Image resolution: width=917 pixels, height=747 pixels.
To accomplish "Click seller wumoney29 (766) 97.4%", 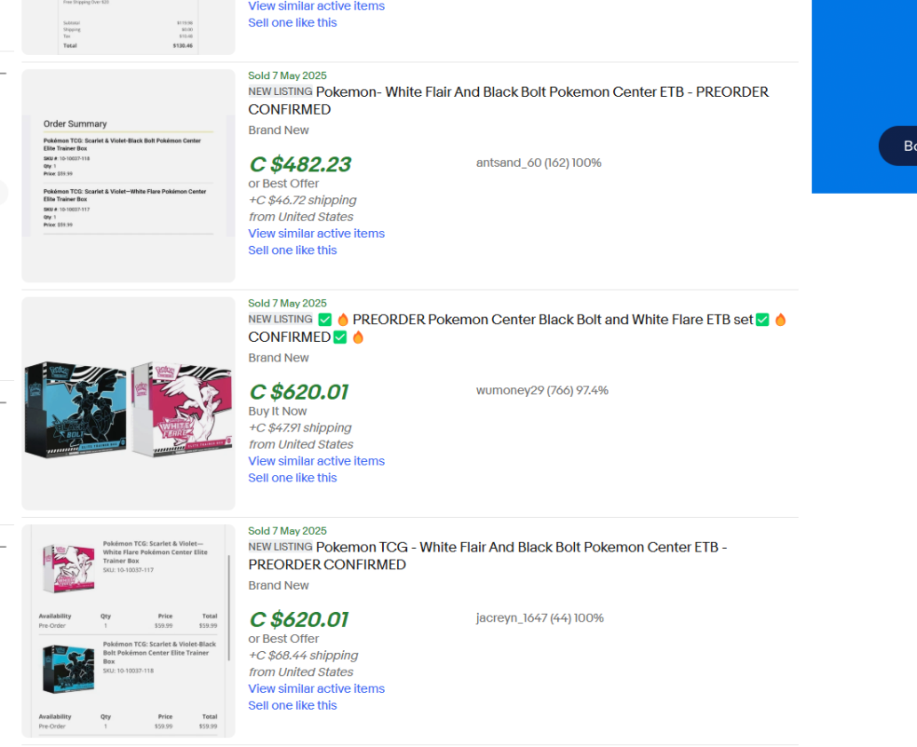I will (542, 390).
